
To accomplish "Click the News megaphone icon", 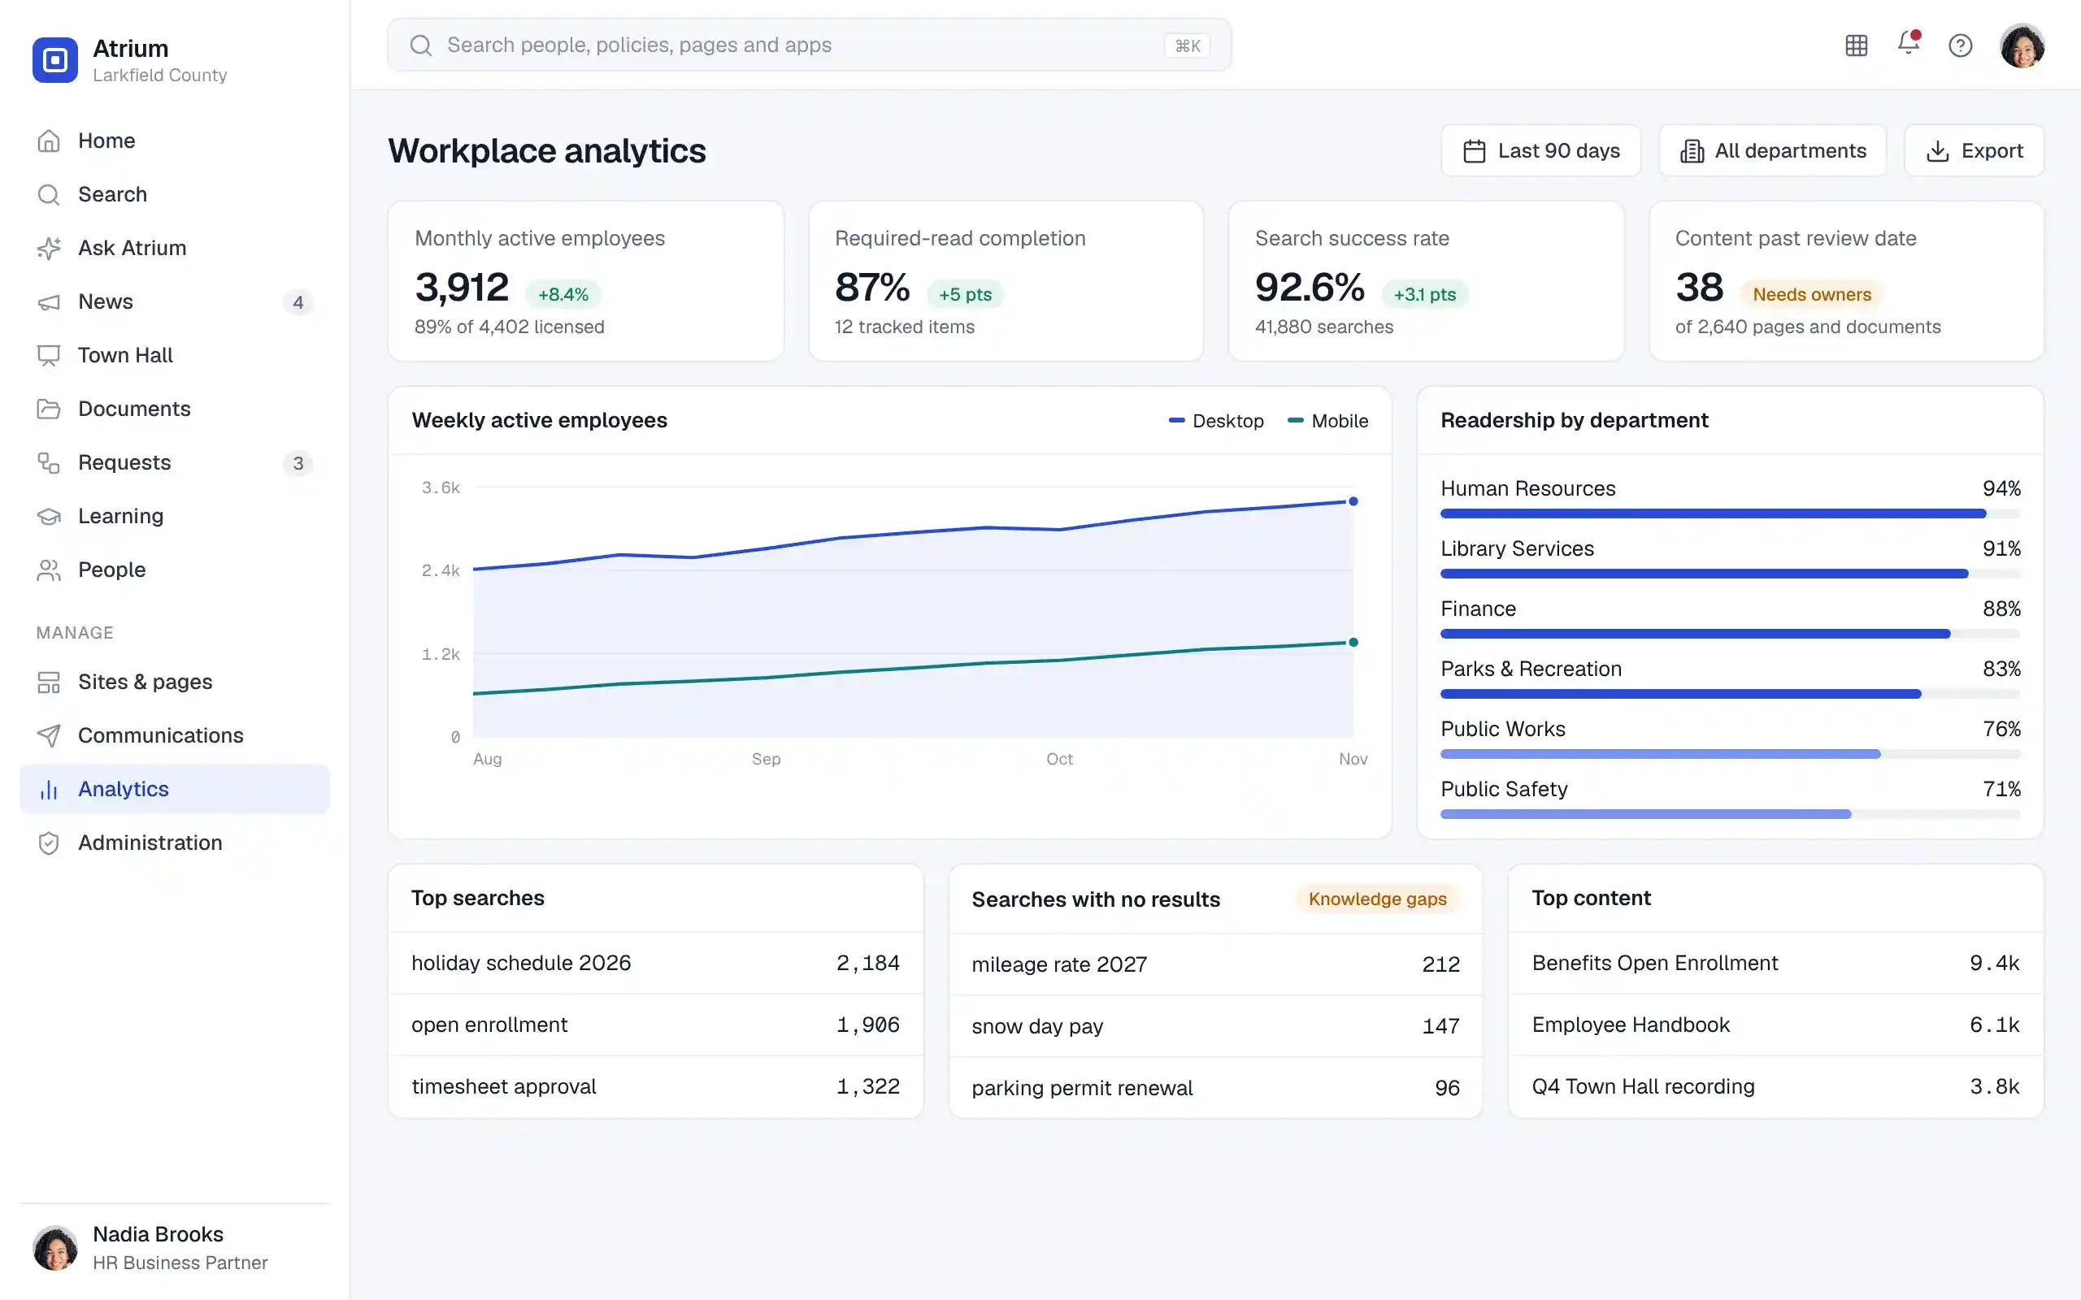I will [x=49, y=301].
